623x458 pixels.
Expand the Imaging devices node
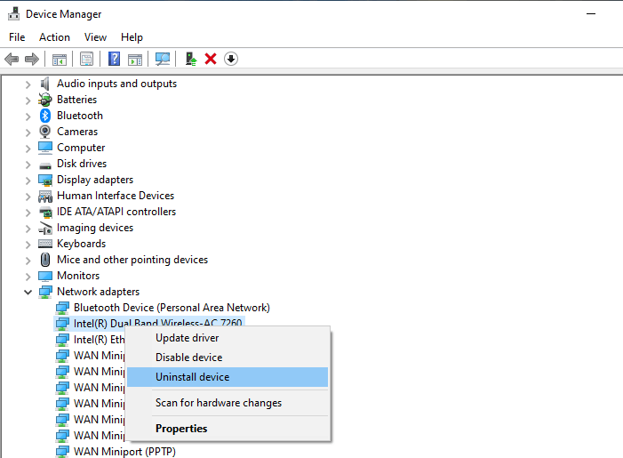coord(28,229)
